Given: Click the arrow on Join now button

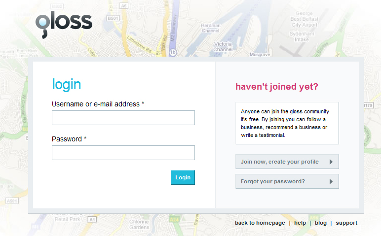Looking at the screenshot, I should [x=331, y=162].
